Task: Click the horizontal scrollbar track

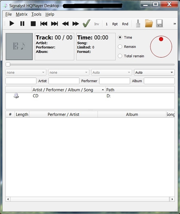Action: click(90, 199)
